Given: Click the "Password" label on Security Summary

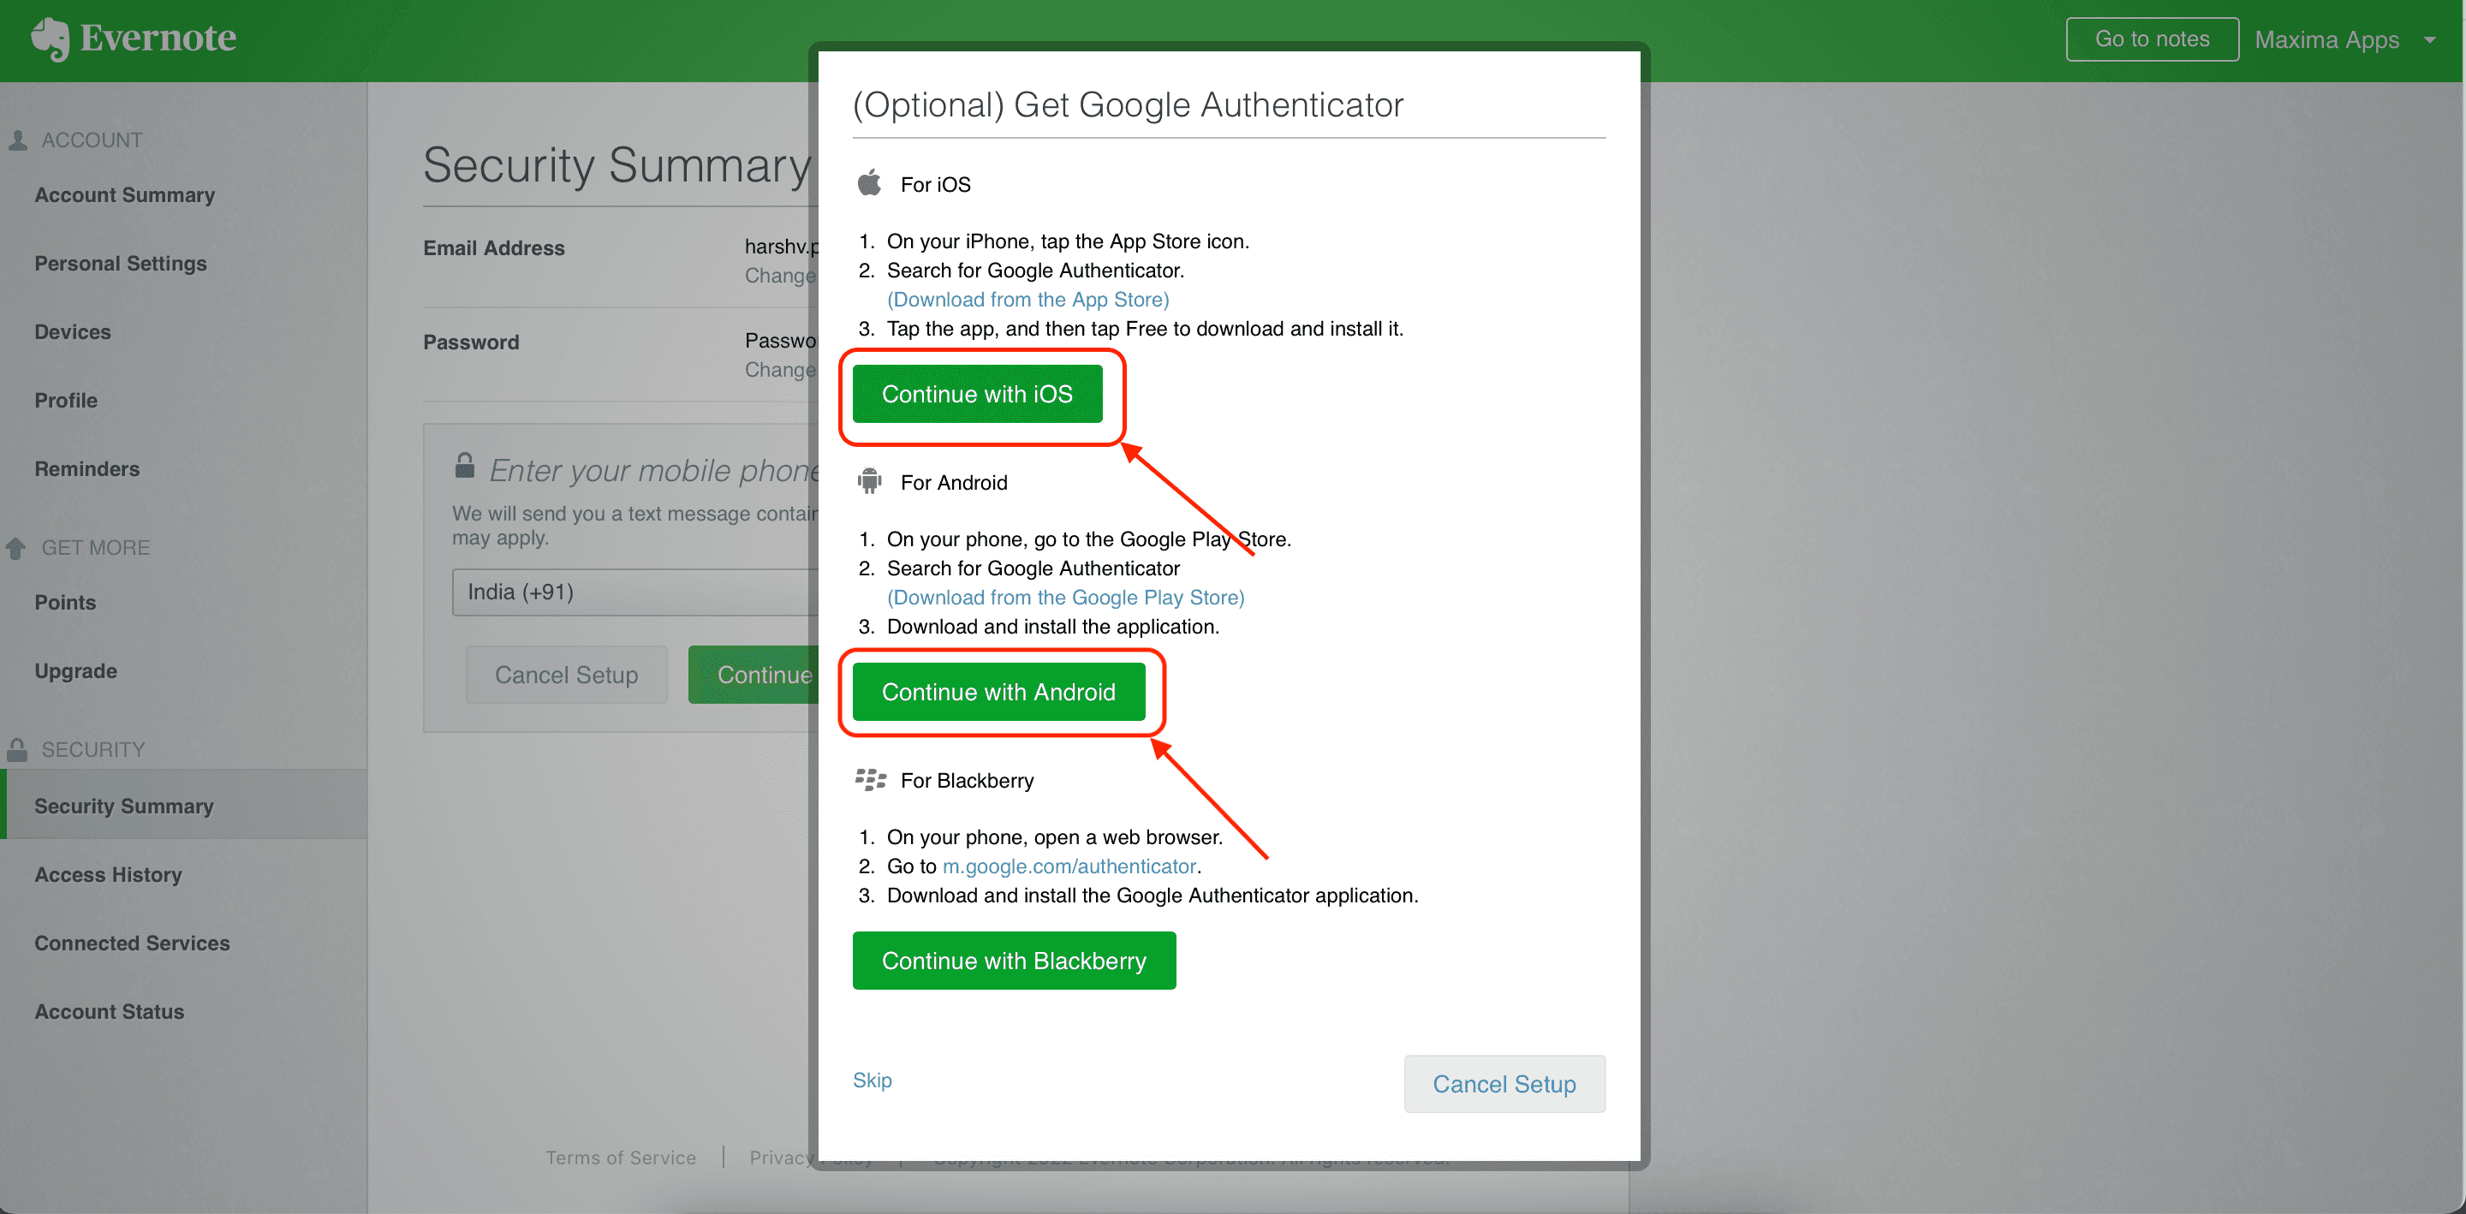Looking at the screenshot, I should click(x=471, y=342).
